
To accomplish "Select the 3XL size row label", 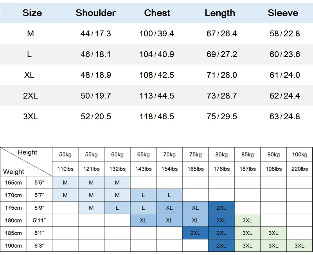I will (31, 117).
